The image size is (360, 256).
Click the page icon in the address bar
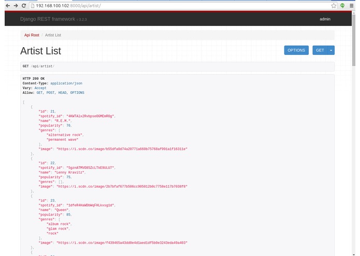33,6
